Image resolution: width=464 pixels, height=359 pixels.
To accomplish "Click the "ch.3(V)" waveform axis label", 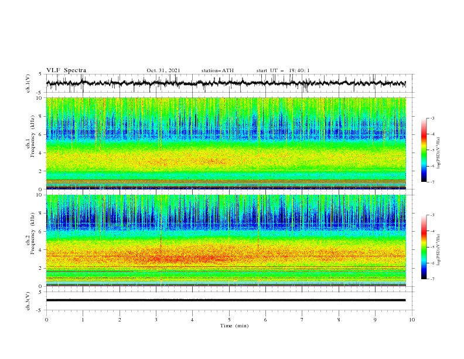I will point(28,301).
